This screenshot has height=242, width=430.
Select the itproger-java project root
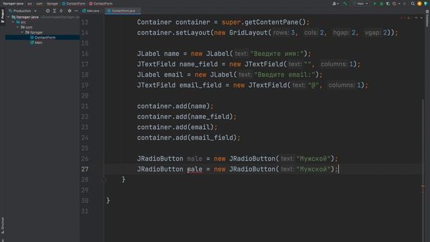[27, 17]
